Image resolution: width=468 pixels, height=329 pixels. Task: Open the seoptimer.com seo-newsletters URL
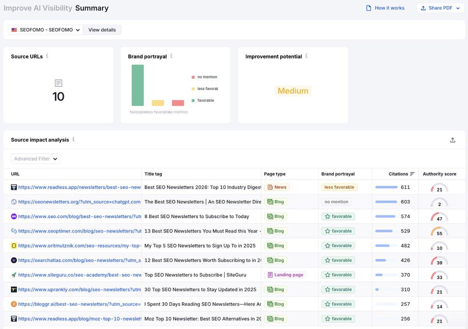click(80, 231)
